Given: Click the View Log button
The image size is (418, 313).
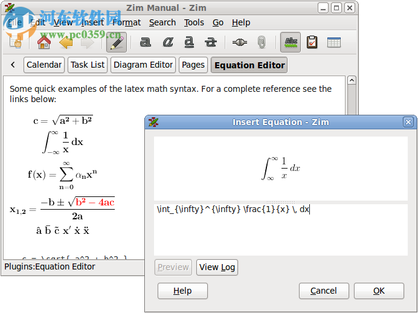Looking at the screenshot, I should pyautogui.click(x=217, y=267).
